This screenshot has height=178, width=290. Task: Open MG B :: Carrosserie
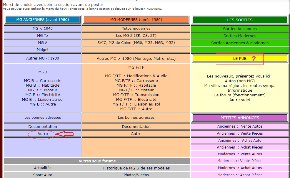click(43, 80)
